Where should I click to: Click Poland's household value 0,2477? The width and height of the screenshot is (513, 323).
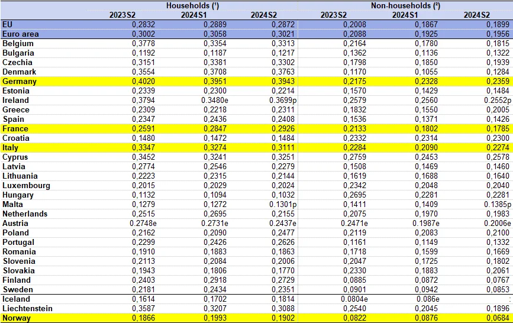pyautogui.click(x=283, y=232)
